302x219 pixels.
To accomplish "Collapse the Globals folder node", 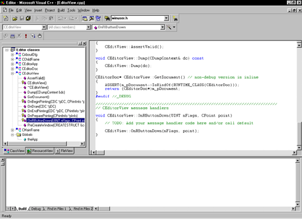I will coord(13,135).
